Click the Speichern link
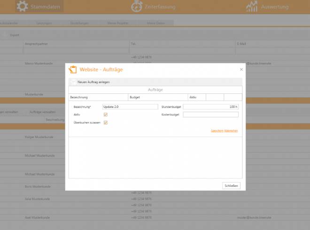The height and width of the screenshot is (230, 310). pos(217,130)
